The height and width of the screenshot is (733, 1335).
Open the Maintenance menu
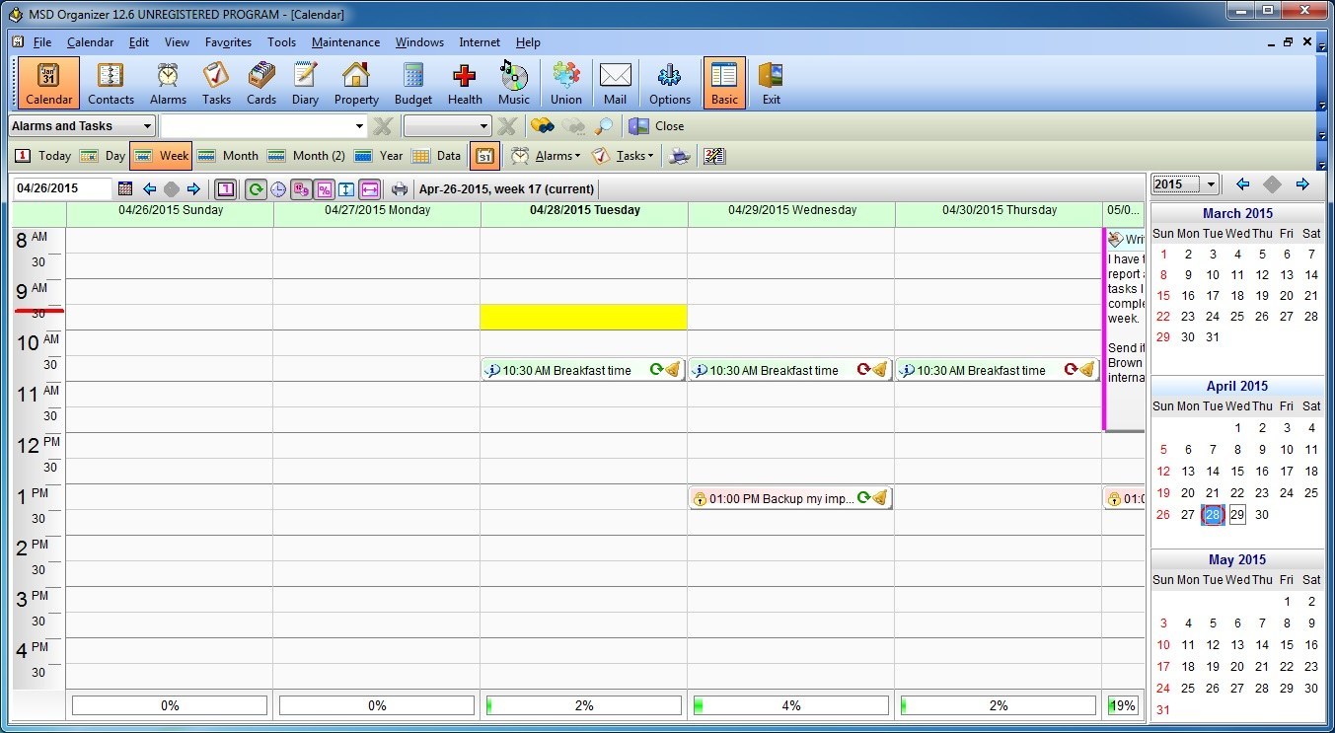345,42
